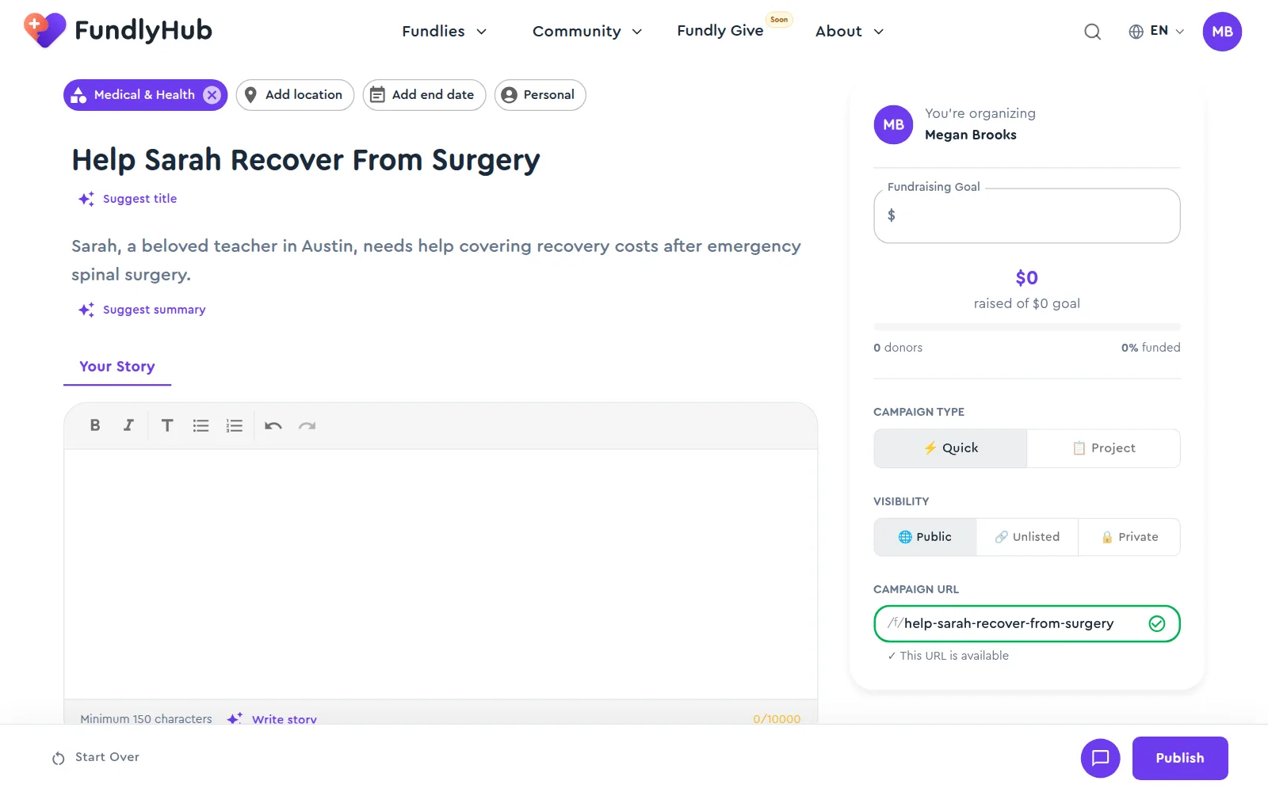Click Write story AI link
Screen dimensions: 1268x792
pyautogui.click(x=272, y=719)
